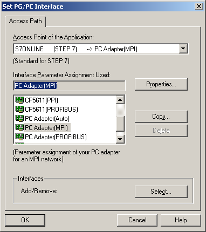Click the list scrollbar down arrow

(120, 139)
